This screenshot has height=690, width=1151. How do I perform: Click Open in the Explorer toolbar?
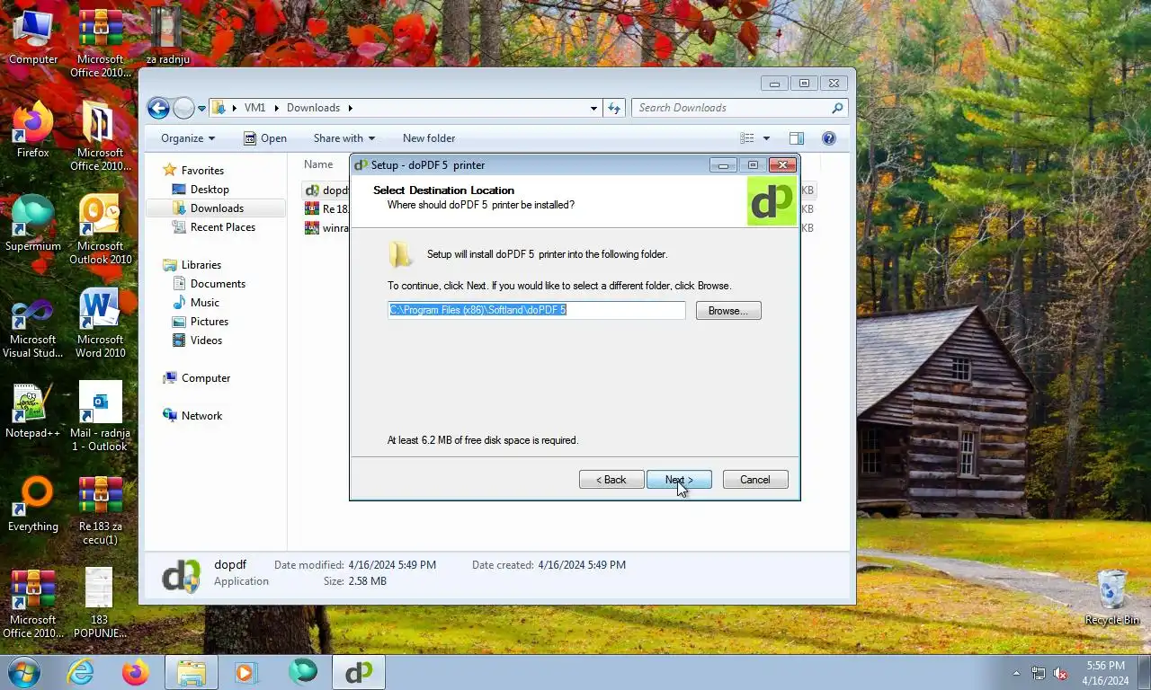point(265,138)
